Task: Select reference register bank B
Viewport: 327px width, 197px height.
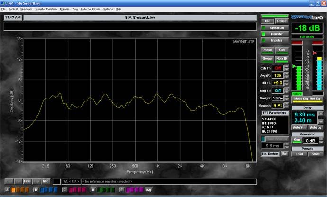Action: click(x=36, y=190)
